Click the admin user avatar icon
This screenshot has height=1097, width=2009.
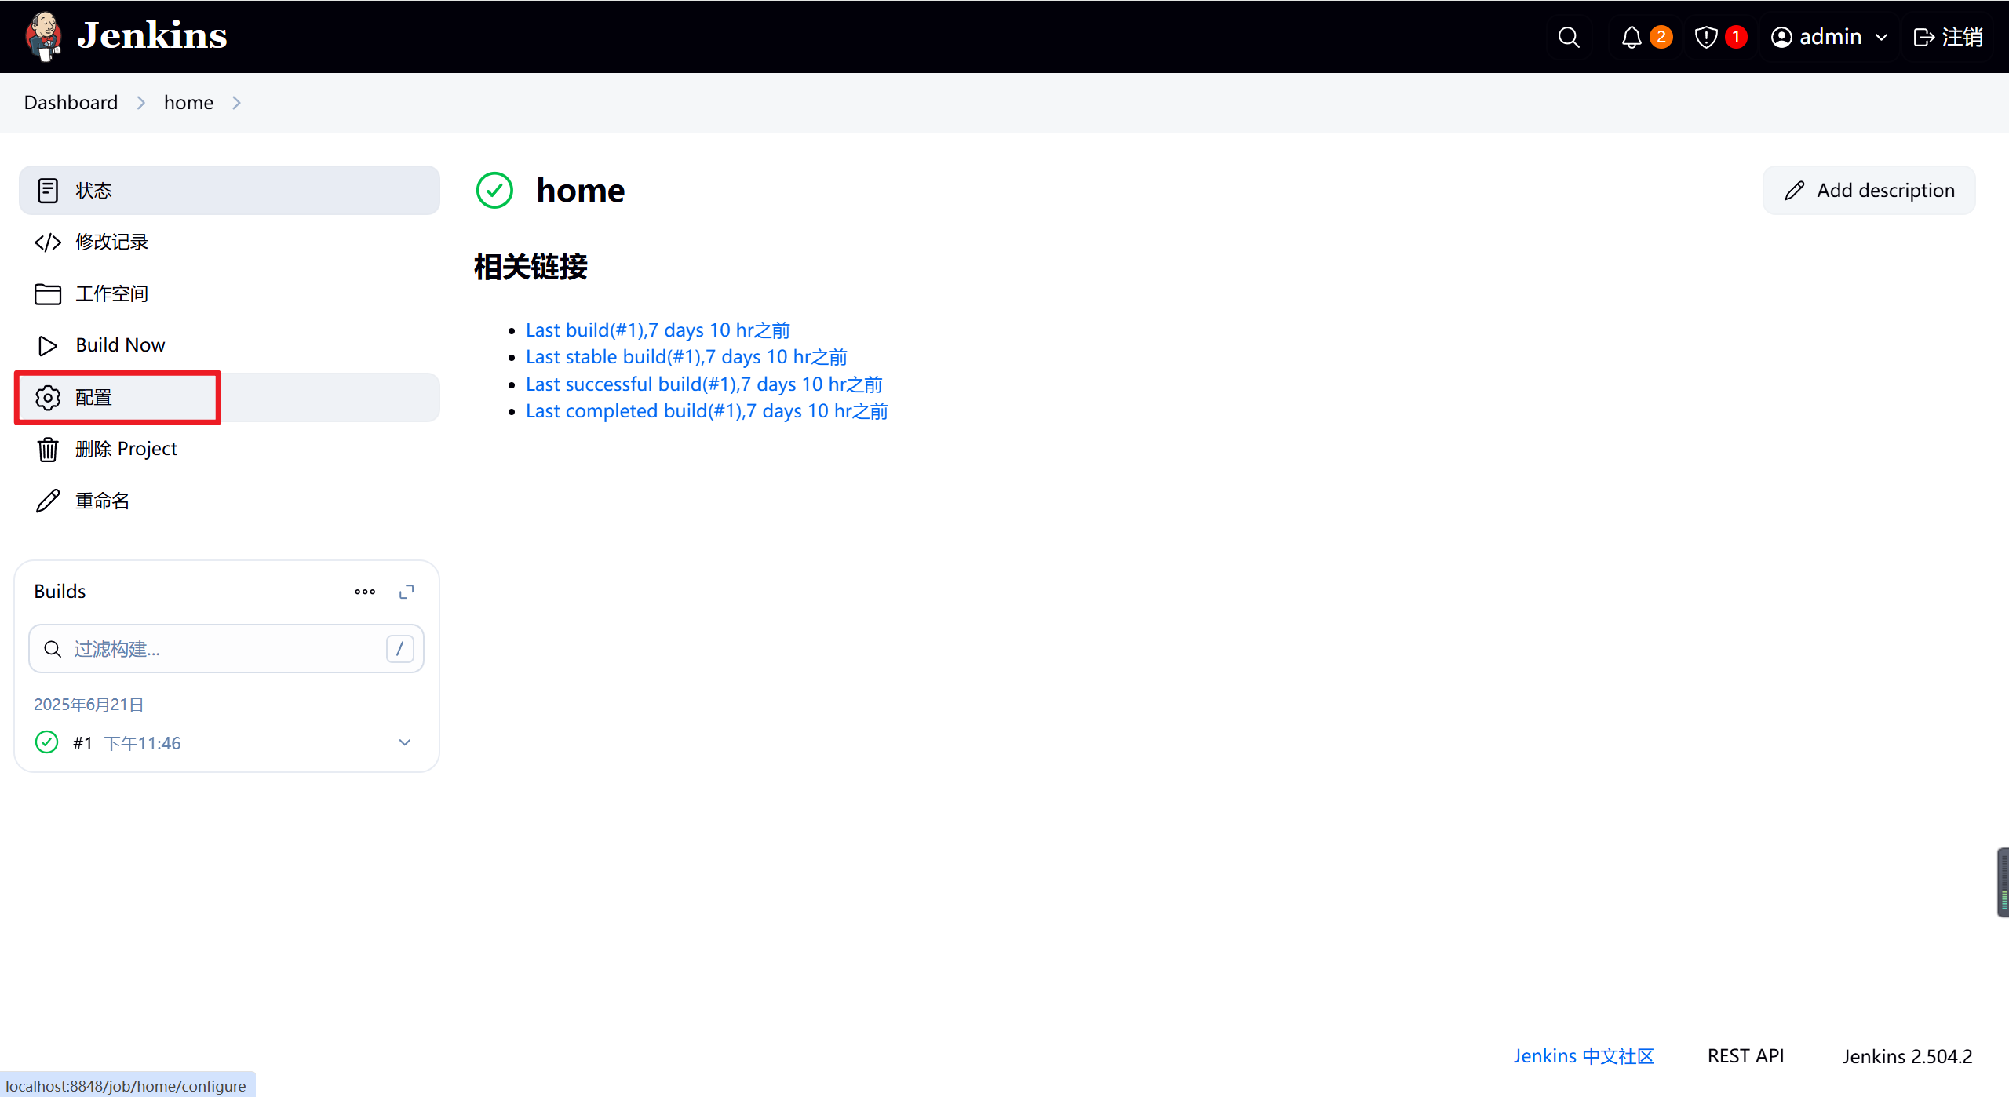[x=1781, y=37]
